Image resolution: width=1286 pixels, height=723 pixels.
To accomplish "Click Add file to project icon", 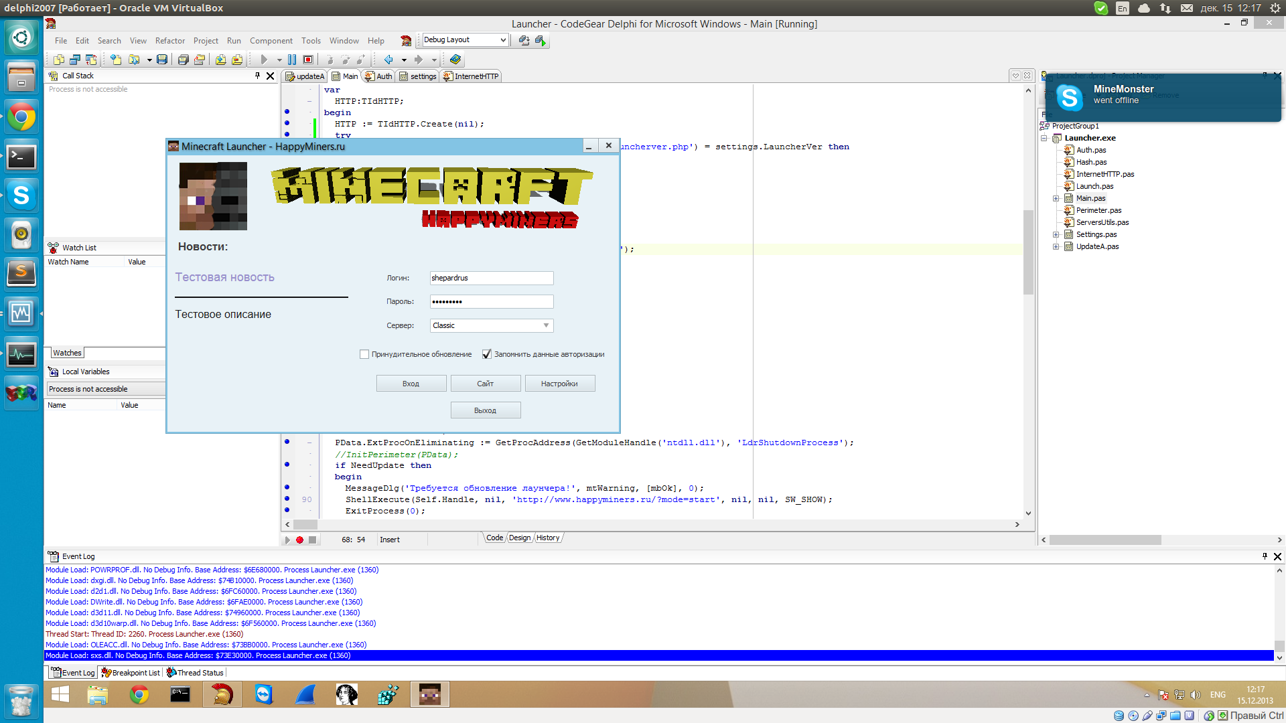I will [220, 60].
